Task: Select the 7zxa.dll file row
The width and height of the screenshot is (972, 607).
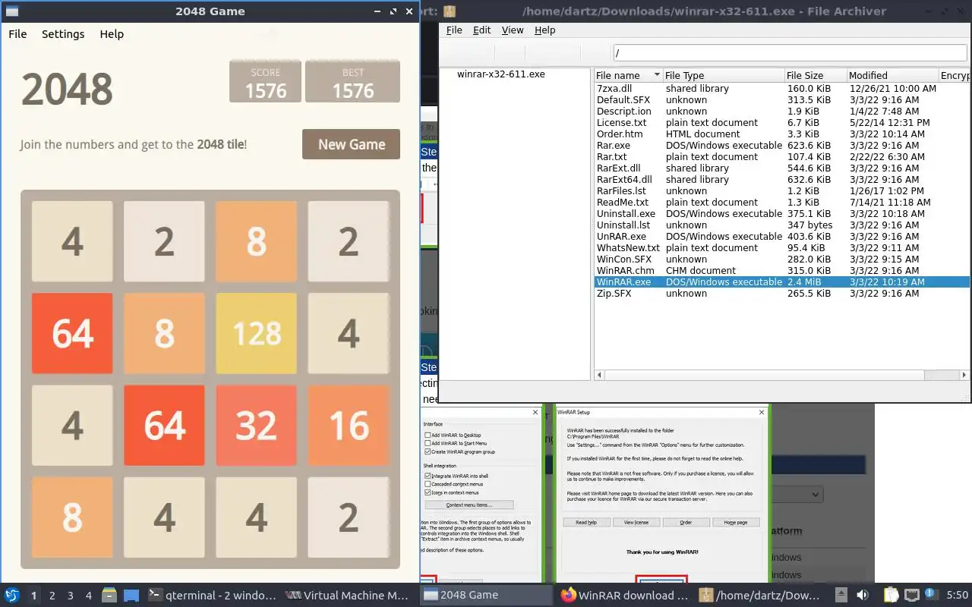Action: [x=781, y=88]
